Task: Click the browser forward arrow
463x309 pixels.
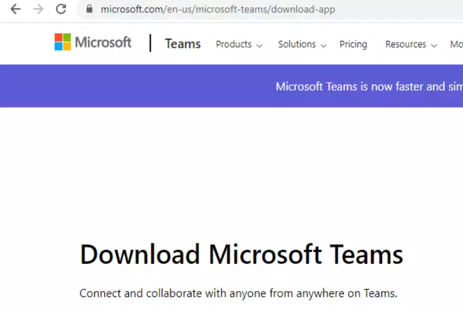Action: pyautogui.click(x=38, y=9)
